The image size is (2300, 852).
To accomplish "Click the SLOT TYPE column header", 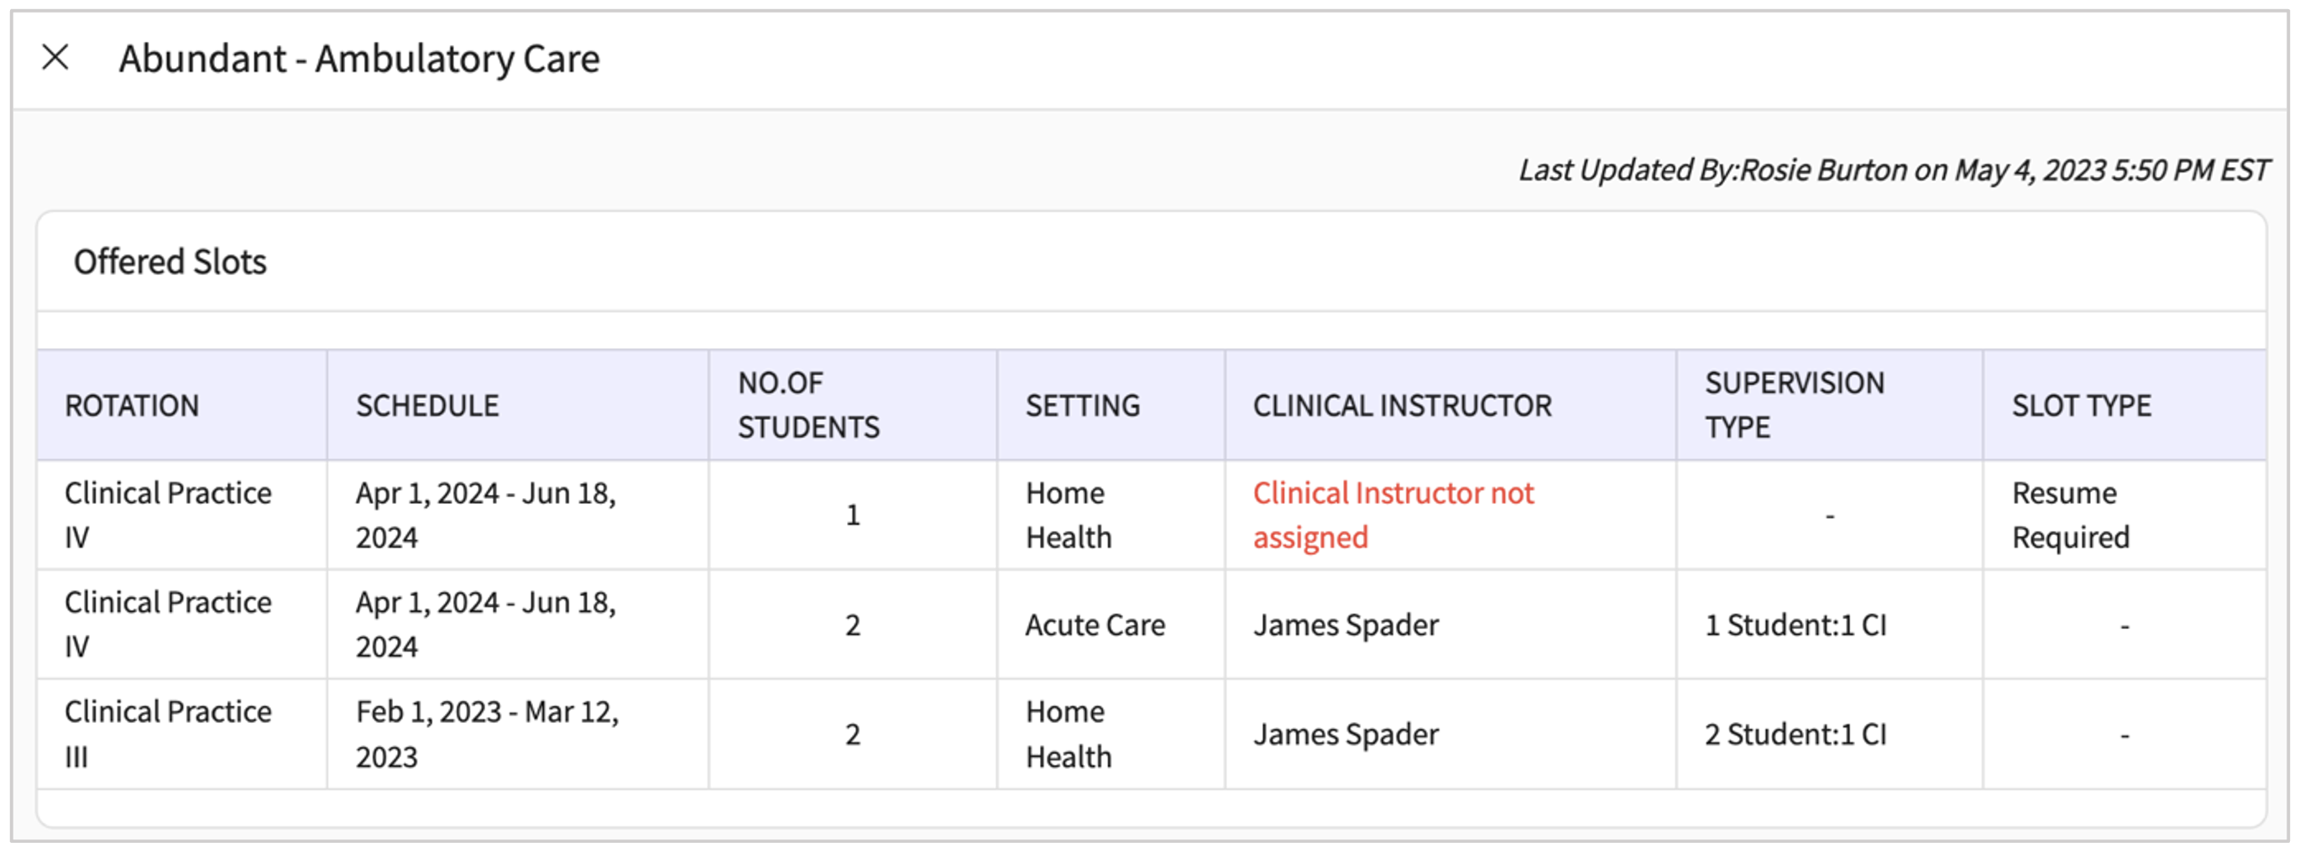I will point(2080,406).
